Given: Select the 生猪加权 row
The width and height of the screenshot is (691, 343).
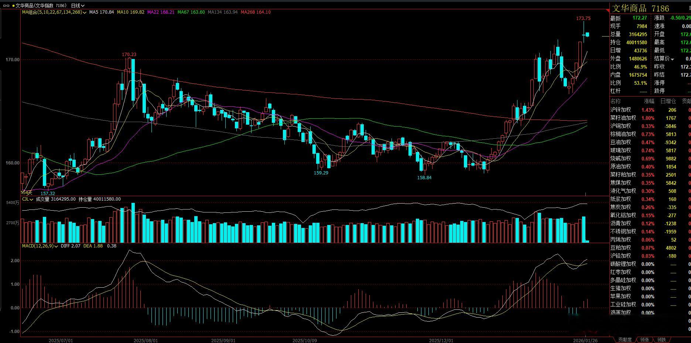Looking at the screenshot, I should [650, 288].
